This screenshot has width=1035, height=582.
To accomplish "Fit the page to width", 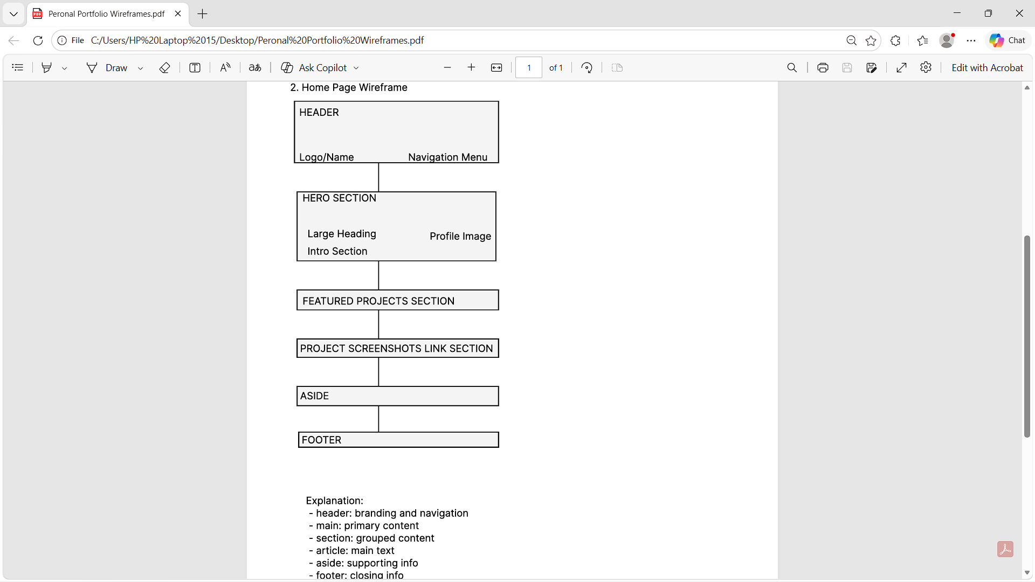I will (496, 67).
